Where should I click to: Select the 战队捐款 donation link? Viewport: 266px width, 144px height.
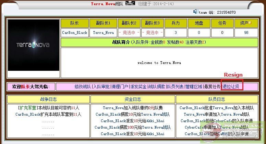click(157, 87)
